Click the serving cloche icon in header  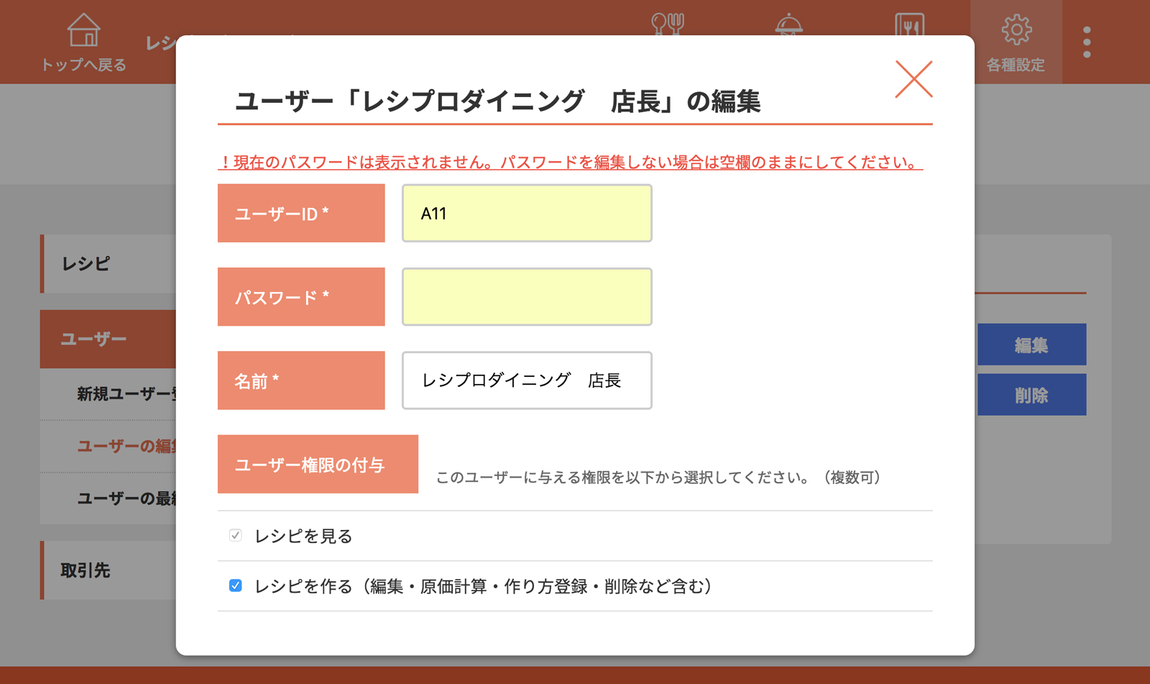[788, 24]
